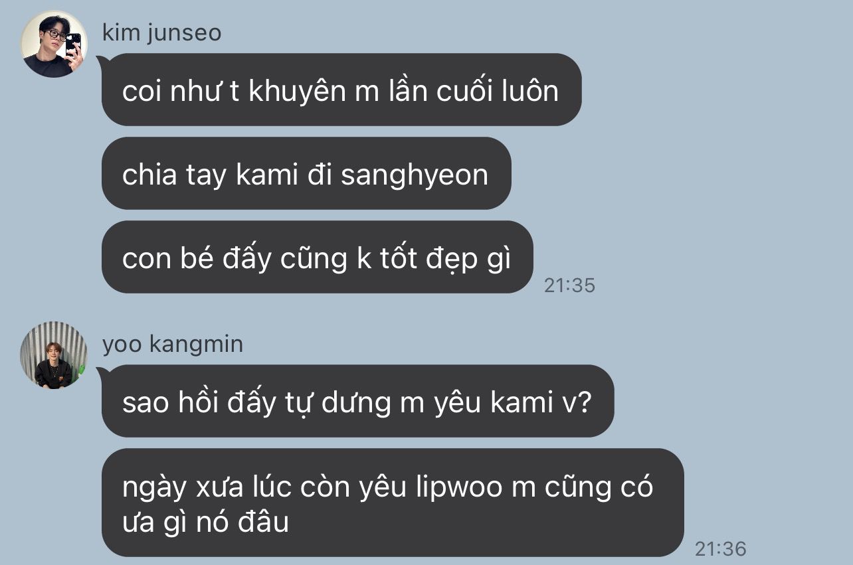This screenshot has height=565, width=853.
Task: Click the sender name kim junseo
Action: point(161,33)
